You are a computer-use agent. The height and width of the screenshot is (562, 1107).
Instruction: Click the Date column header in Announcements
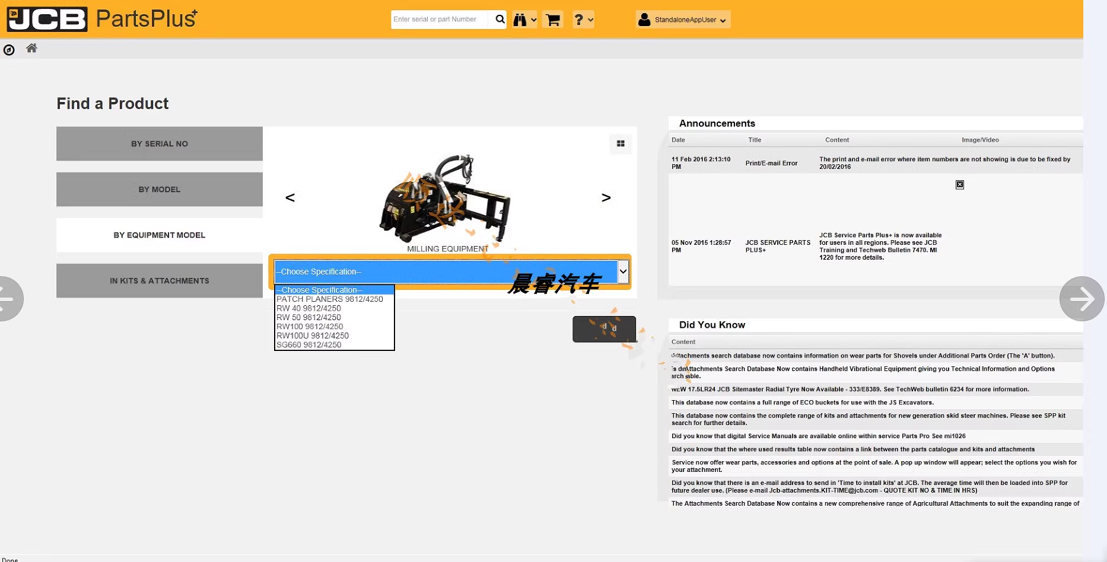(678, 140)
